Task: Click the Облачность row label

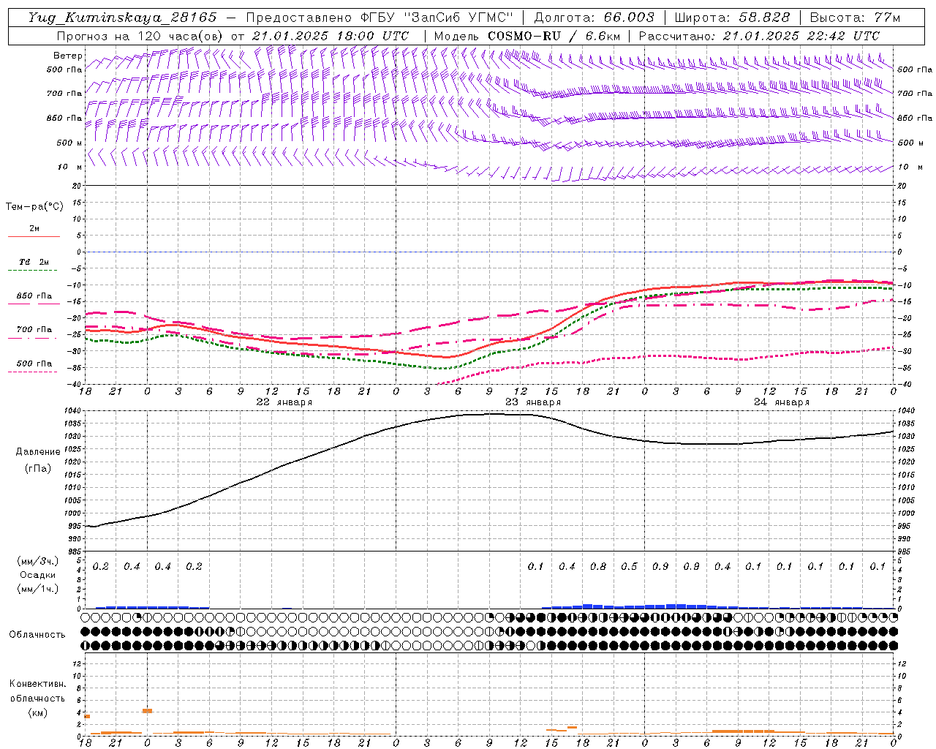Action: (37, 635)
